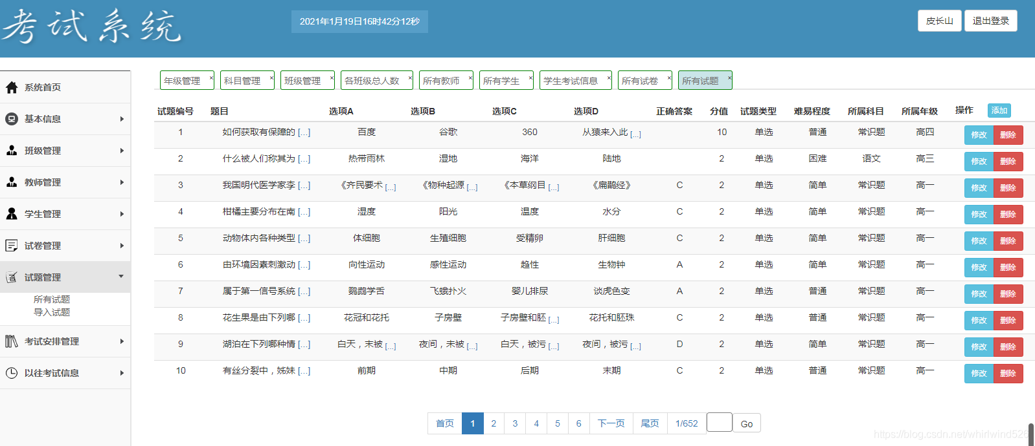Close the 科目管理 tab with its x
The width and height of the screenshot is (1035, 446).
[x=271, y=78]
